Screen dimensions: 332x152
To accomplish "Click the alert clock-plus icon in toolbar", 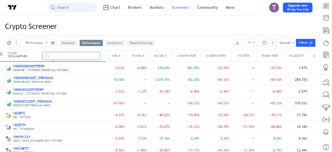I will [x=264, y=43].
